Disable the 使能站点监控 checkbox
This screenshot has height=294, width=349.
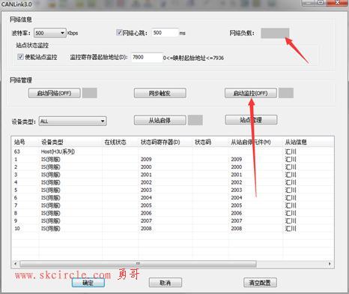[x=20, y=57]
